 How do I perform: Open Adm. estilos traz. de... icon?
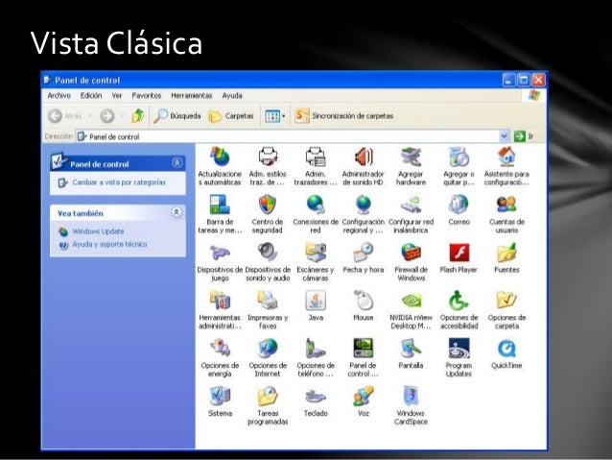(x=268, y=157)
